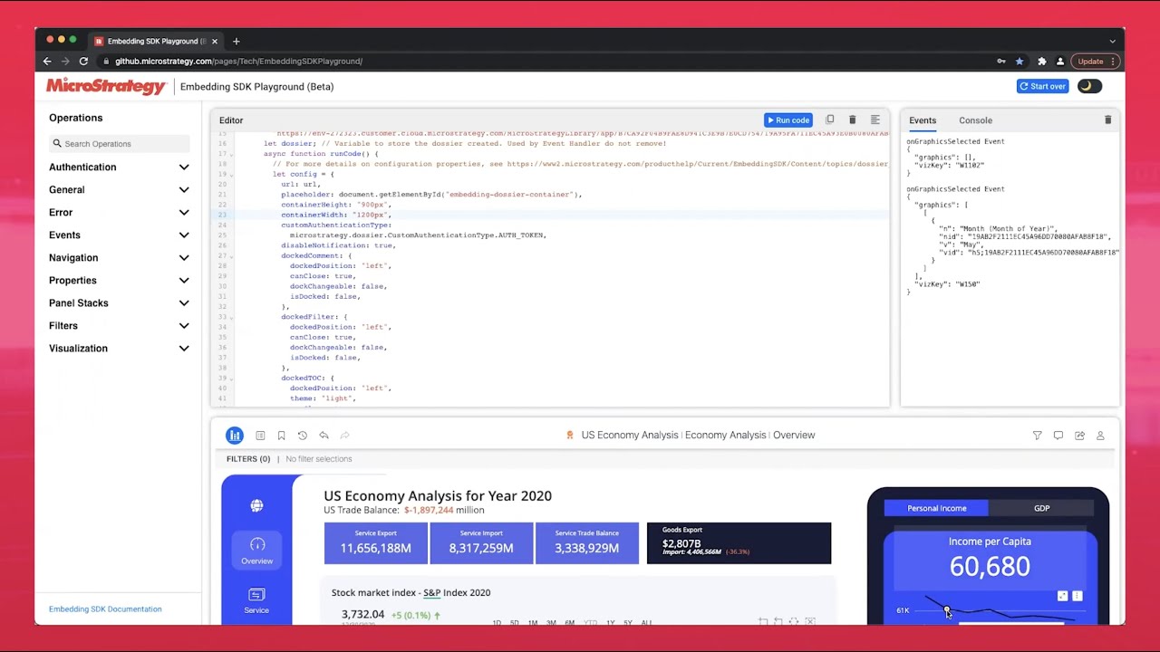Select the Personal Income tab
1160x652 pixels.
pos(937,508)
